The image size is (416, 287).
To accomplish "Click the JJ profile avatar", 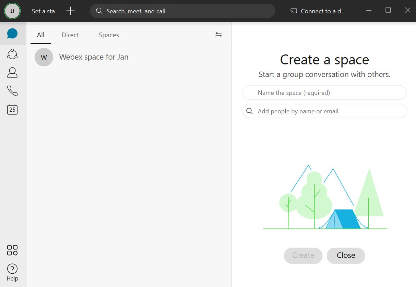I will (12, 11).
